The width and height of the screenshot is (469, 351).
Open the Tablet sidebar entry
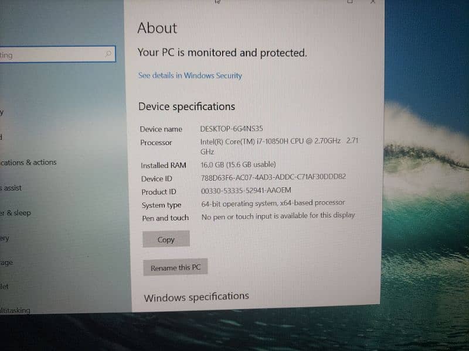5,287
